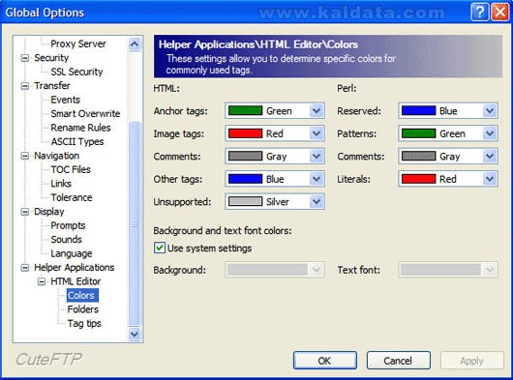513x380 pixels.
Task: Open the Perl Literals color dropdown
Action: 490,179
